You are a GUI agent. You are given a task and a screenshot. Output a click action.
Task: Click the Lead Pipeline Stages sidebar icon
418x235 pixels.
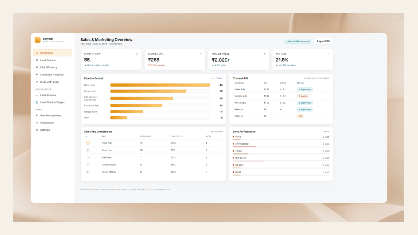point(37,102)
